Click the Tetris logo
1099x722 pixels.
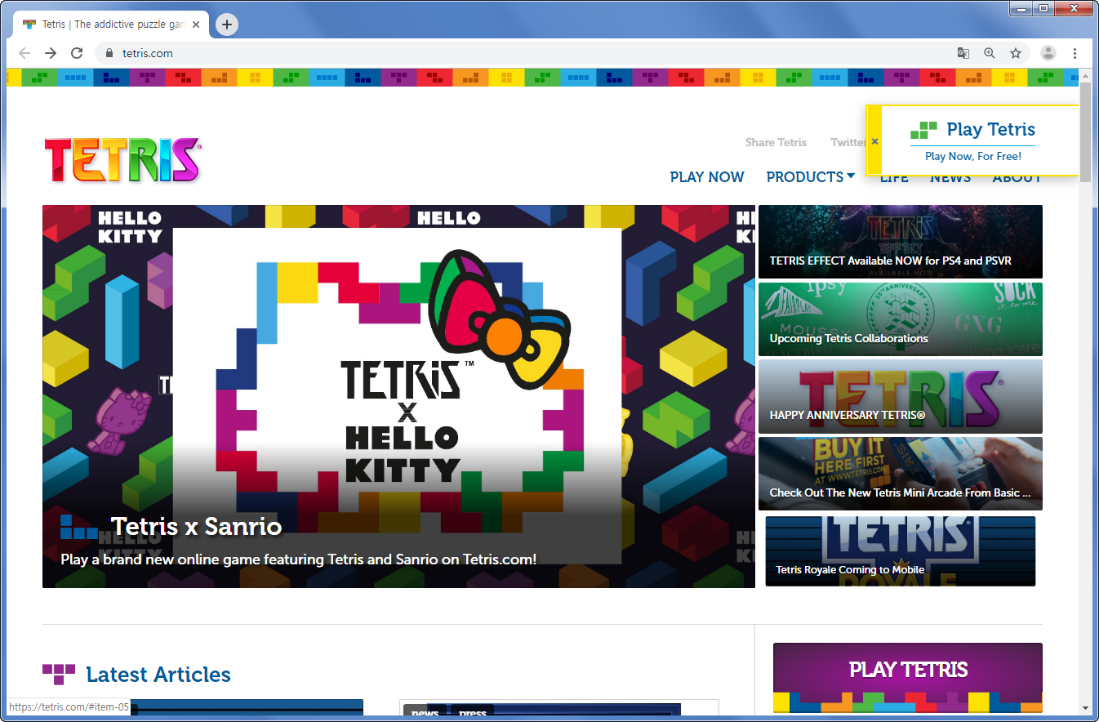(122, 160)
